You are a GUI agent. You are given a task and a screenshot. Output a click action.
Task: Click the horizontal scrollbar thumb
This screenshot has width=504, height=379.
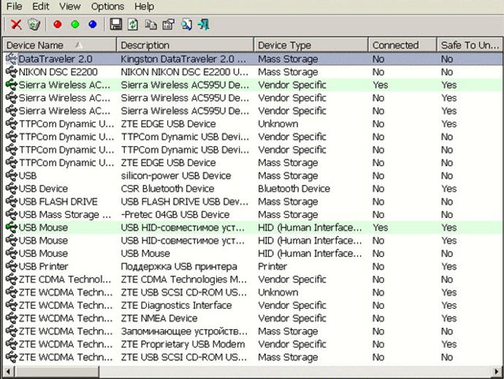(x=56, y=372)
